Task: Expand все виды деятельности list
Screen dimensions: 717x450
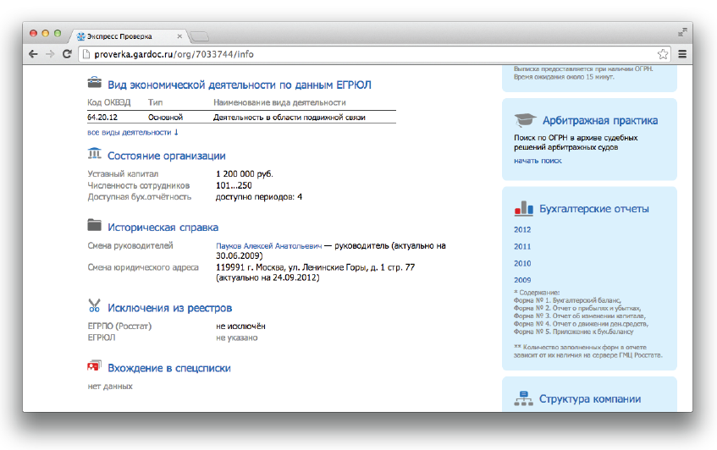Action: pos(133,133)
